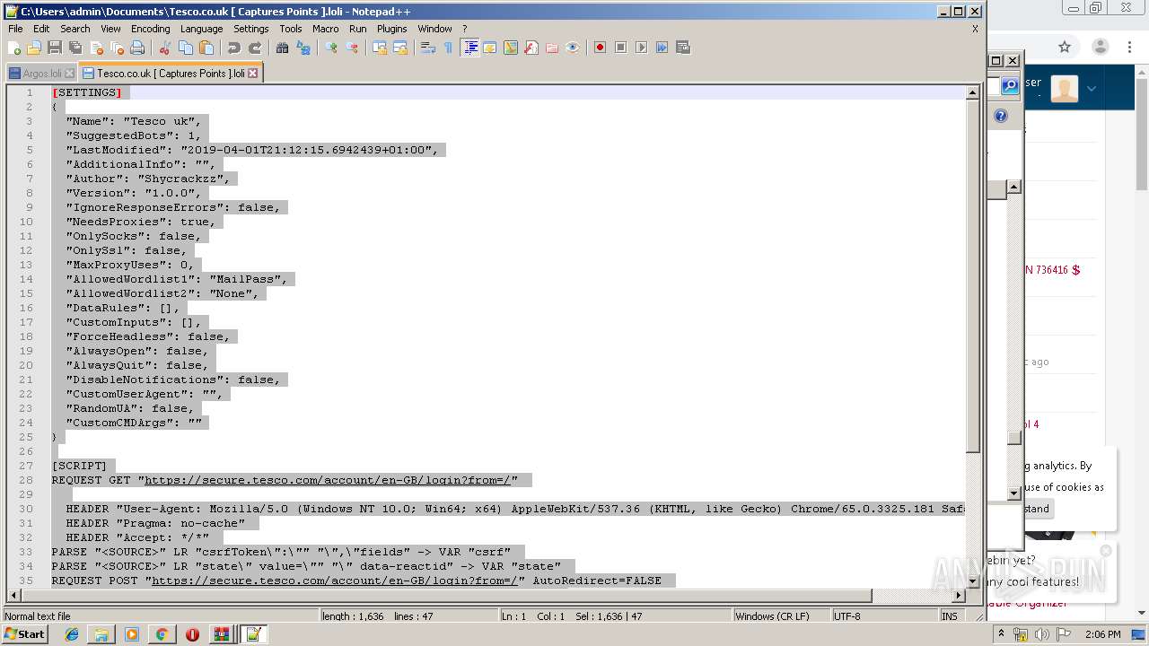Image resolution: width=1149 pixels, height=646 pixels.
Task: Open Folder as Workspace toolbar icon
Action: (x=552, y=48)
